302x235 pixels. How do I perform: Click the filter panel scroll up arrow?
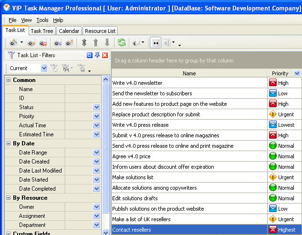point(105,79)
